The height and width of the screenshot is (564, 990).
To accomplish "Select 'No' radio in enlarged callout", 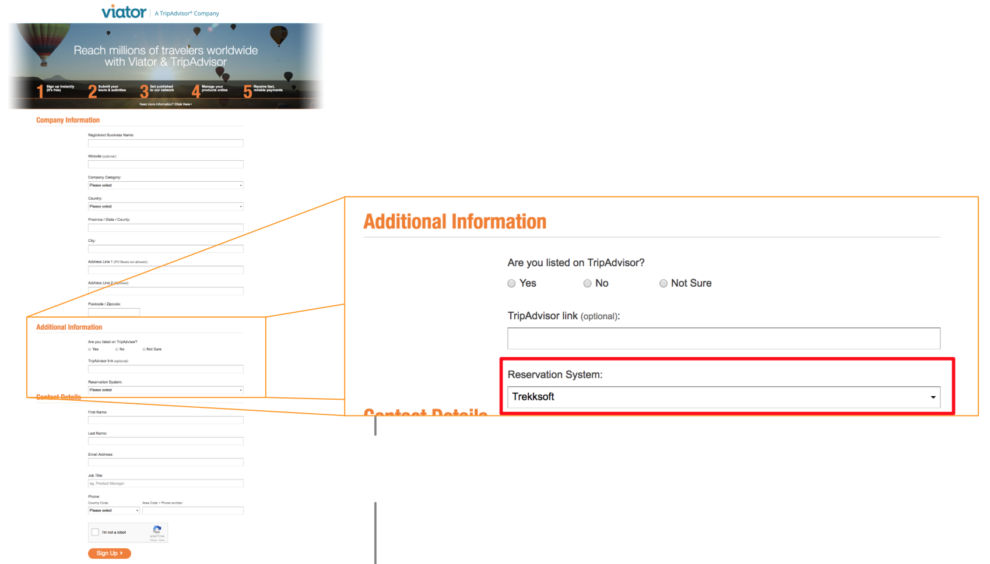I will pos(587,284).
